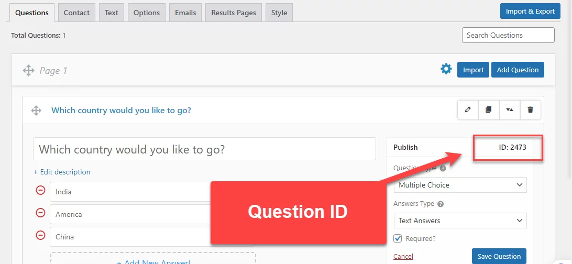The width and height of the screenshot is (572, 264).
Task: Click the pencil edit question icon
Action: (468, 110)
